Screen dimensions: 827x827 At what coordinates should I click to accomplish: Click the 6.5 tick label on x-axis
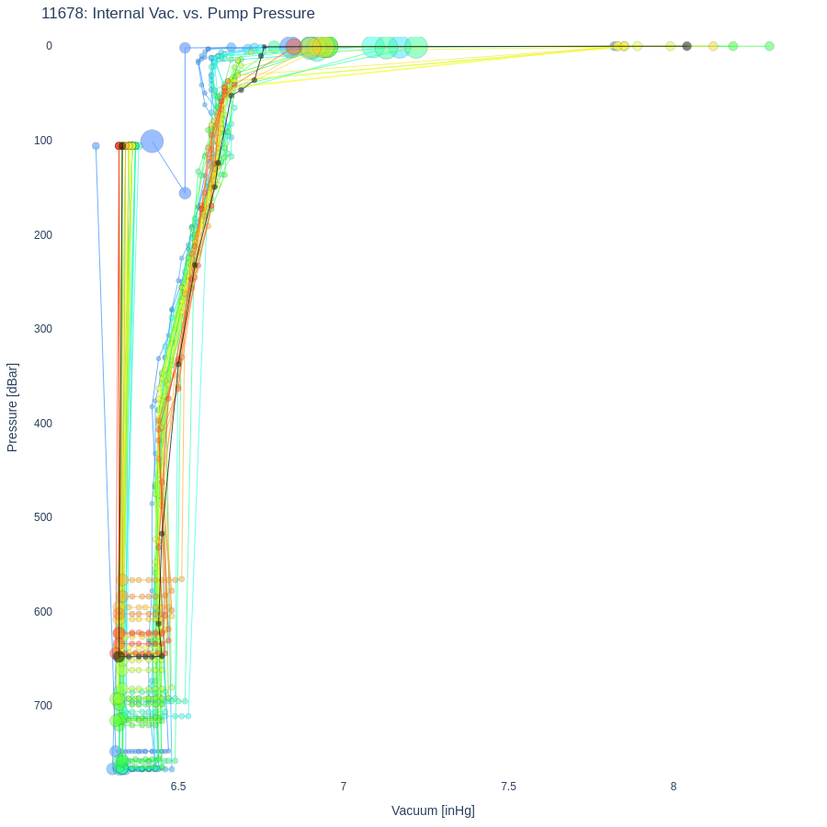pyautogui.click(x=178, y=787)
